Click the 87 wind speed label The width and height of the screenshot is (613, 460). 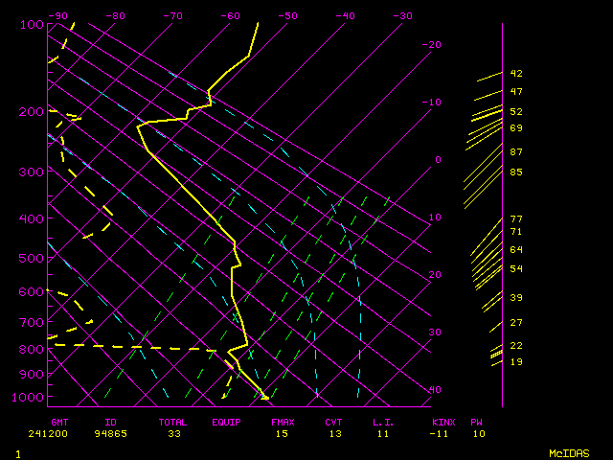tap(516, 152)
